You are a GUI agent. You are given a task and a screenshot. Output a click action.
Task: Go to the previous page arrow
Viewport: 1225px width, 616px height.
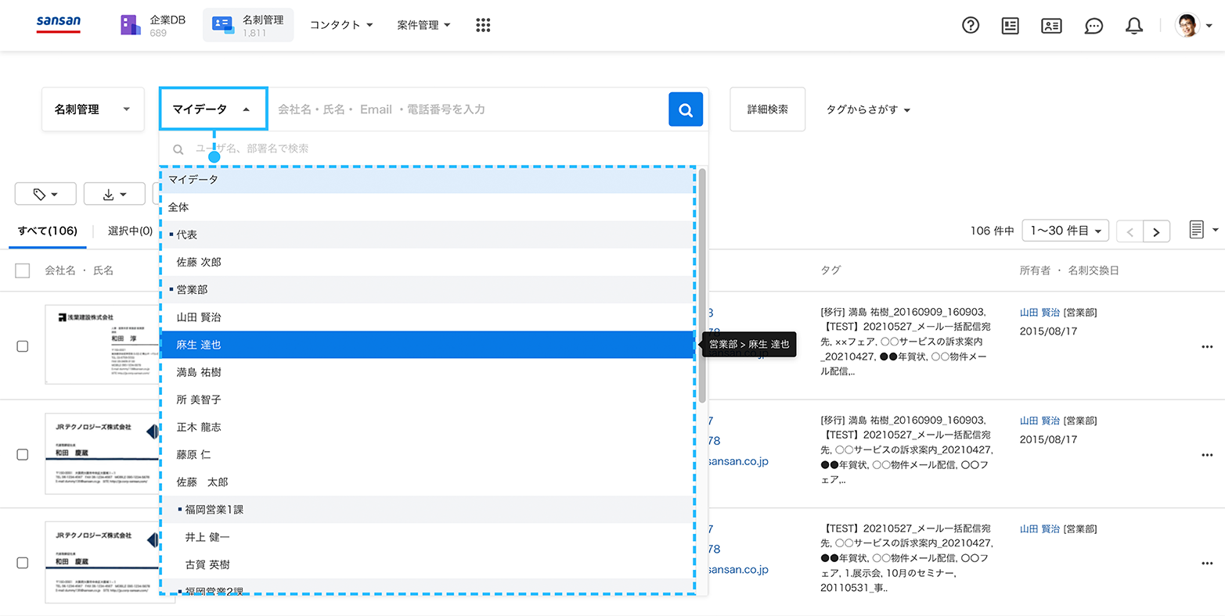tap(1130, 231)
